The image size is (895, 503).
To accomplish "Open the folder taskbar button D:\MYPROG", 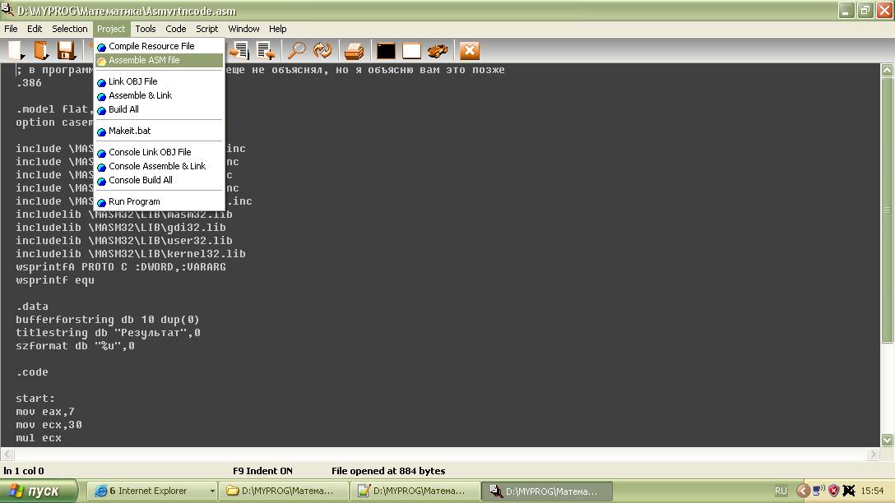I will 284,491.
